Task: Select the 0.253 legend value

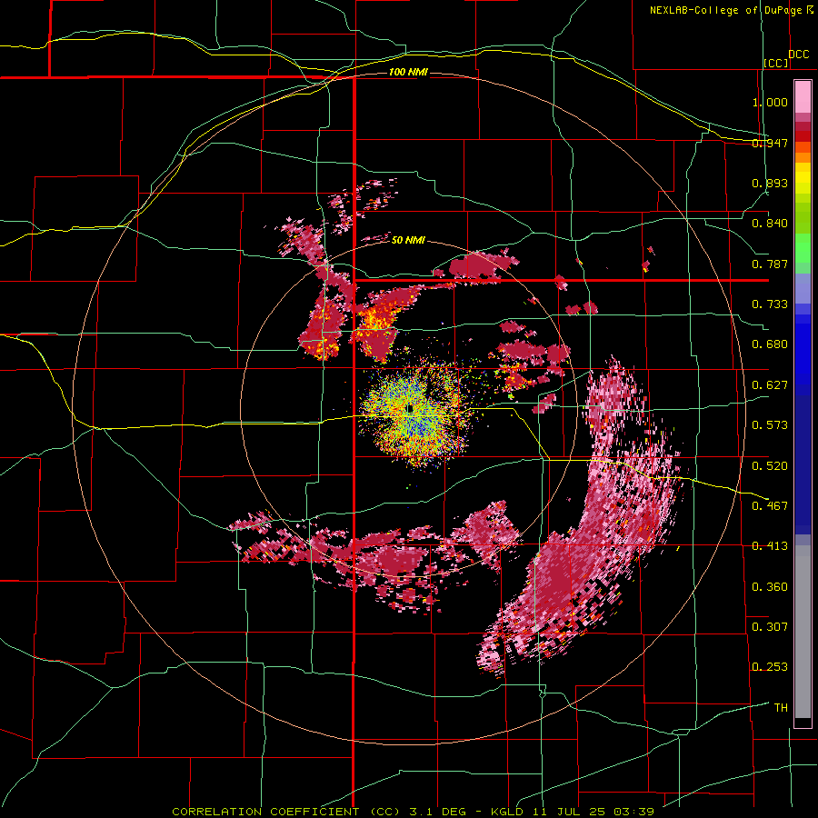Action: pyautogui.click(x=770, y=667)
